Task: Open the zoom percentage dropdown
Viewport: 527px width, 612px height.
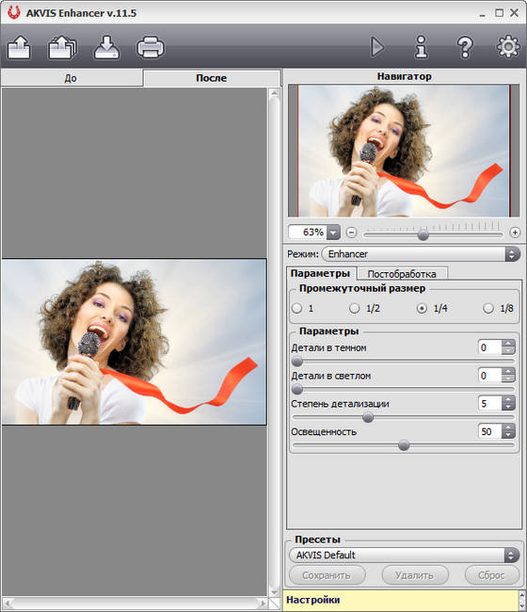Action: (x=333, y=233)
